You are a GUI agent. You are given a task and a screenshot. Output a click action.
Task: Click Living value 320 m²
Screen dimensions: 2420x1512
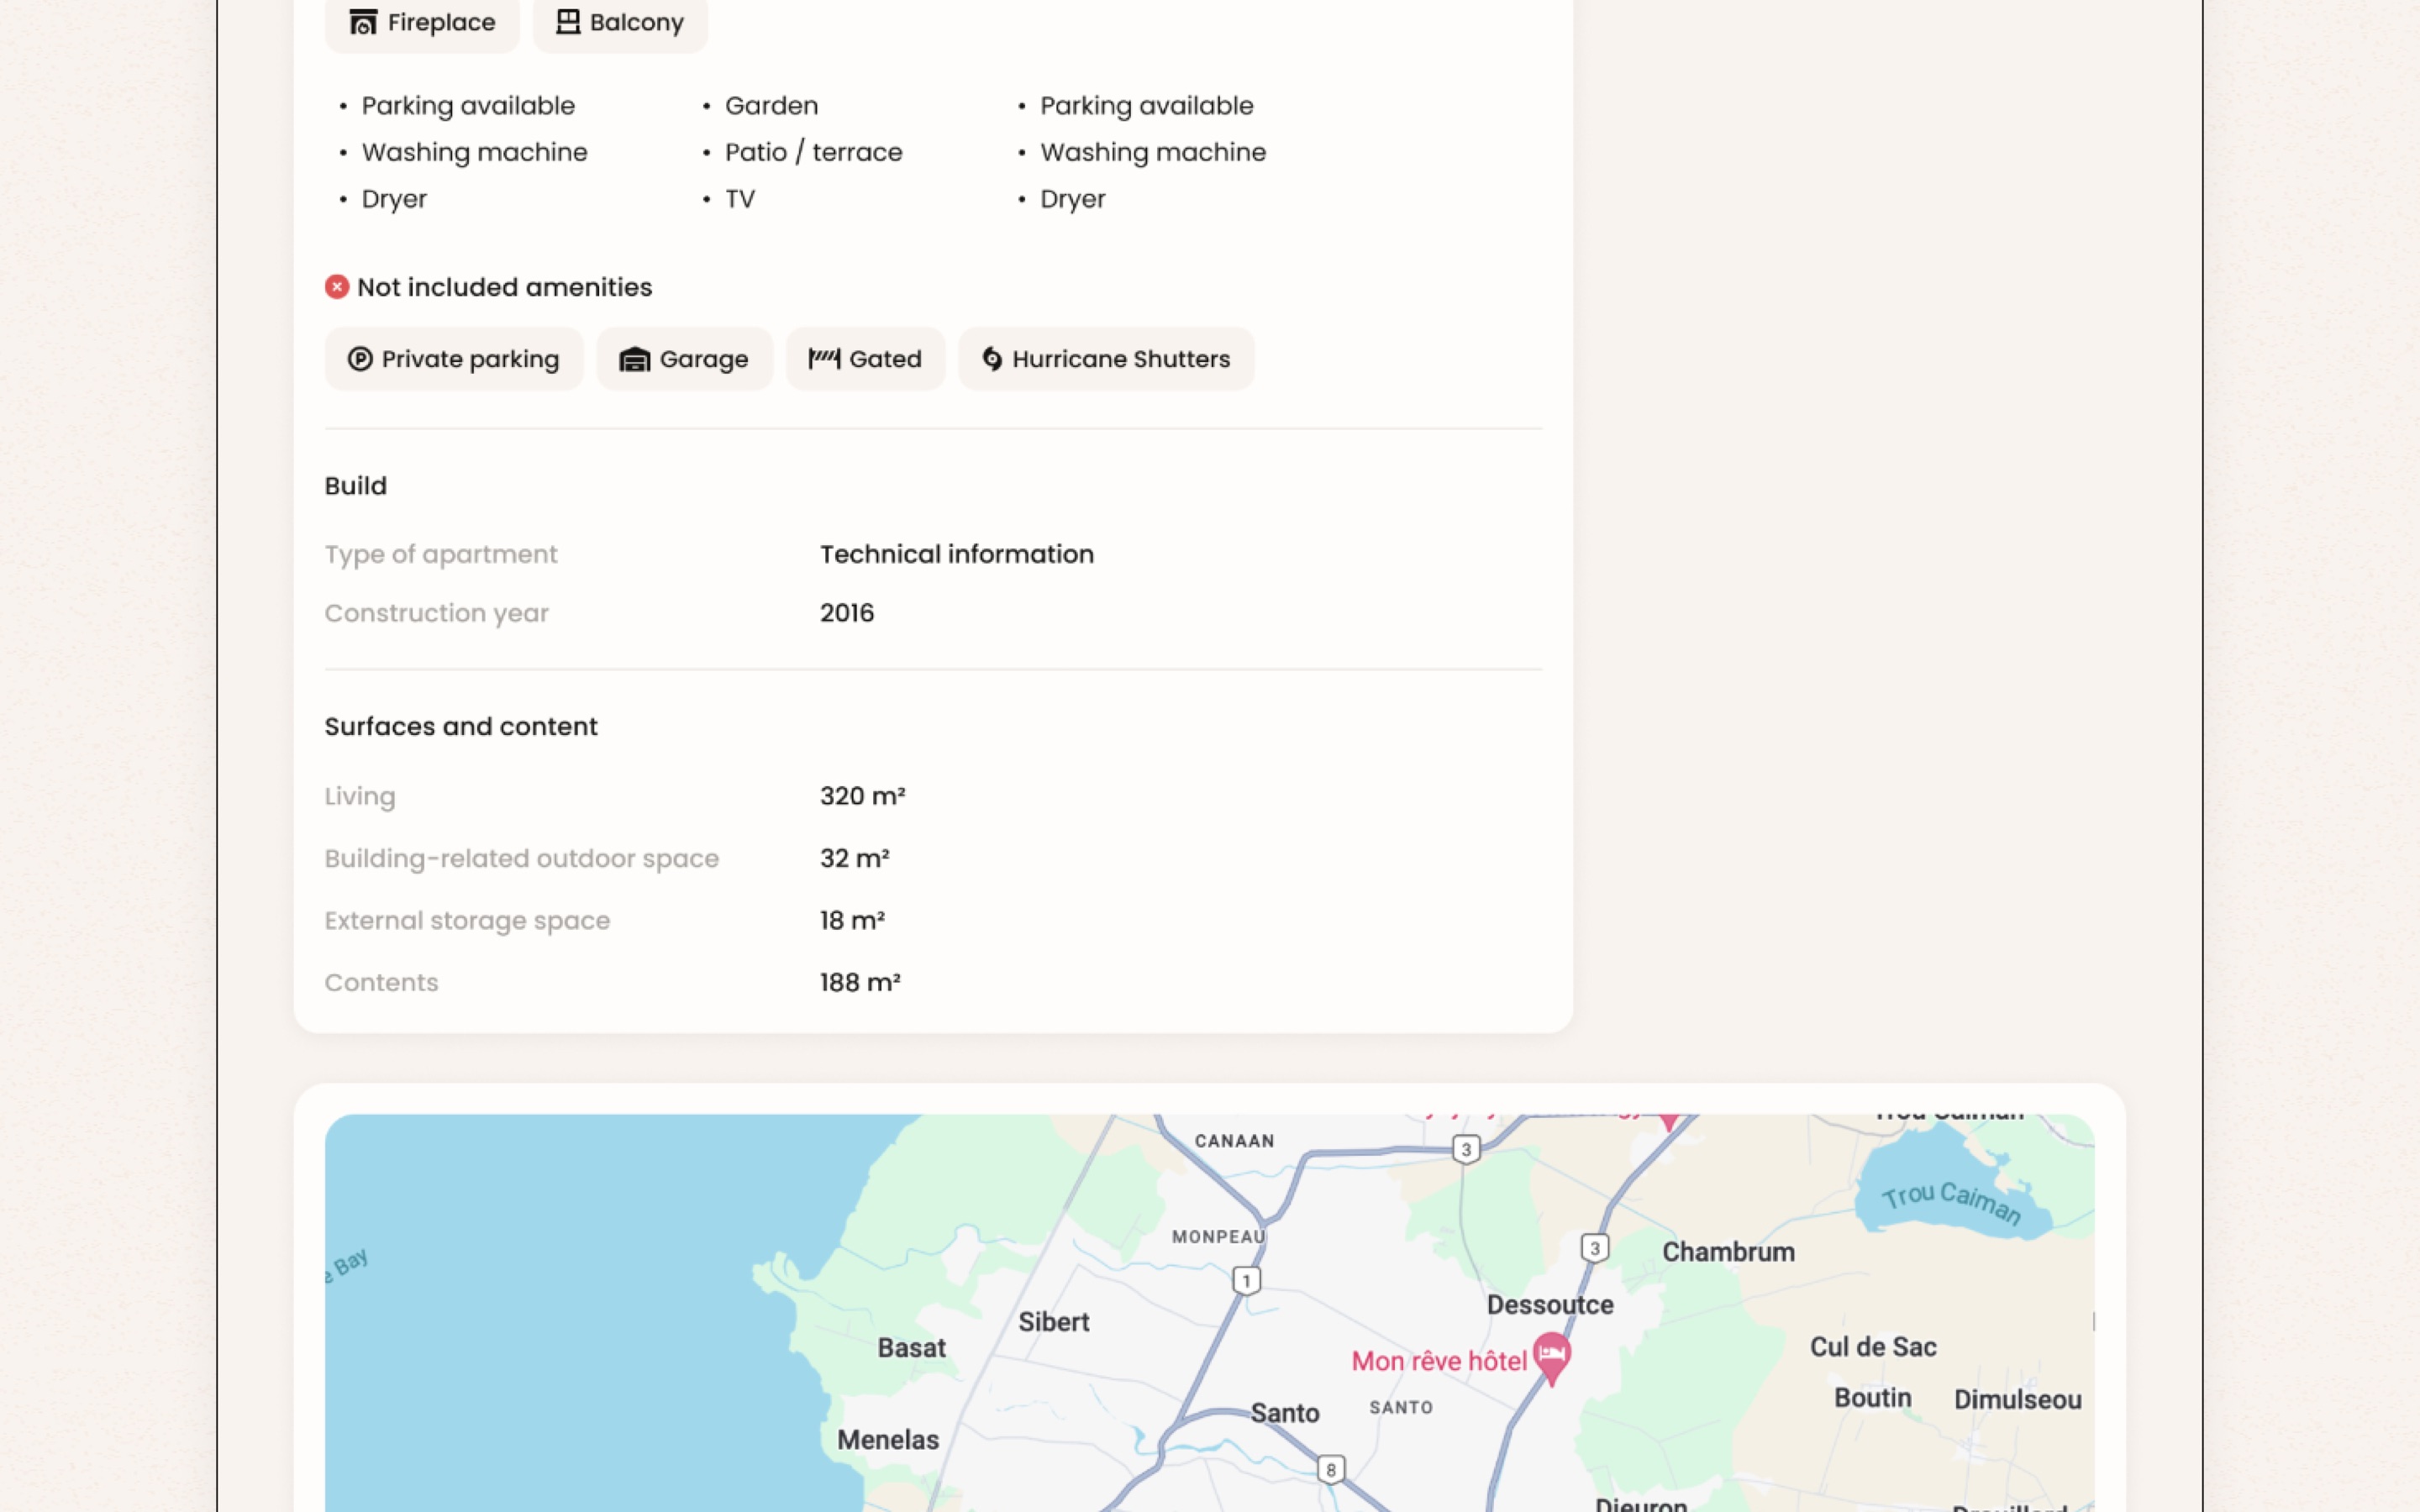[x=863, y=796]
